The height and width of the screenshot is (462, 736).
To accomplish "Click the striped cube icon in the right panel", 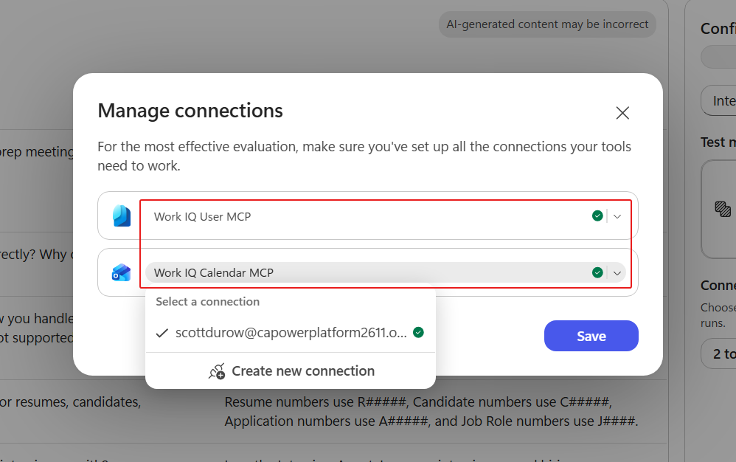I will (x=723, y=208).
